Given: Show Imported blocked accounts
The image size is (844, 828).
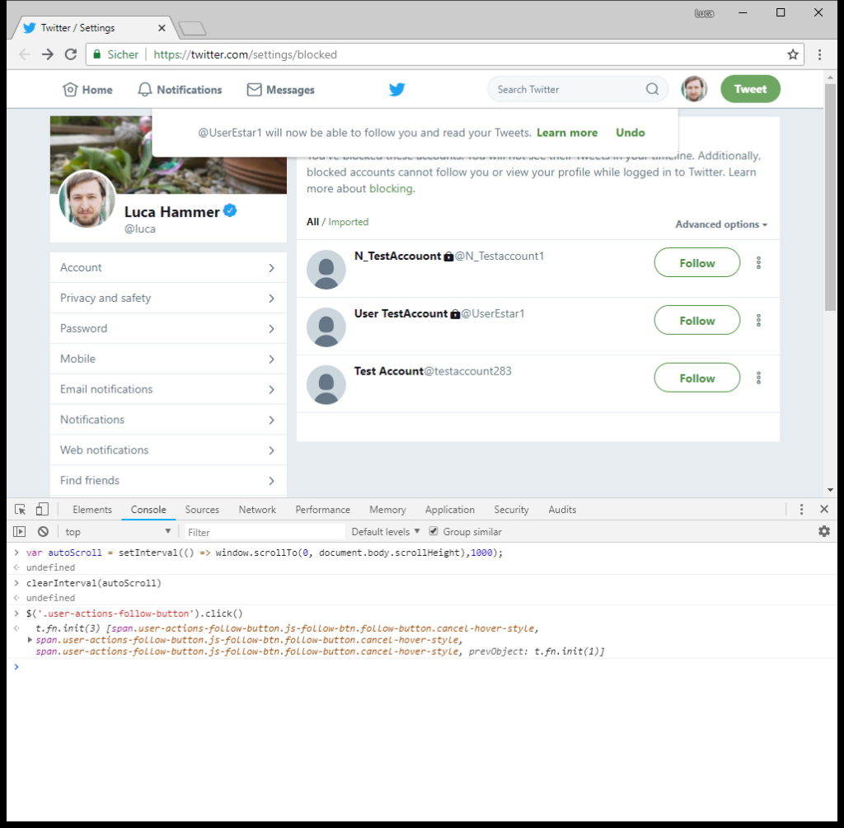Looking at the screenshot, I should point(349,222).
